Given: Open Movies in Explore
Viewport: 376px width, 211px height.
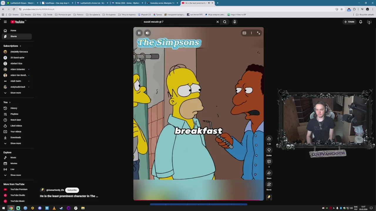Looking at the screenshot, I should (x=16, y=163).
